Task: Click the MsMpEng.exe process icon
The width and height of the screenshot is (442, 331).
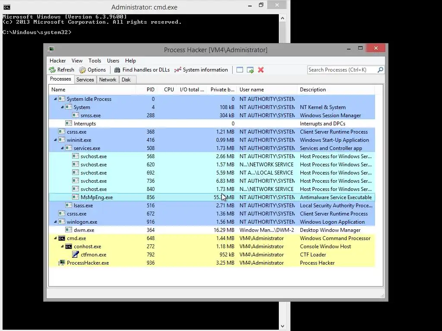Action: pyautogui.click(x=75, y=197)
